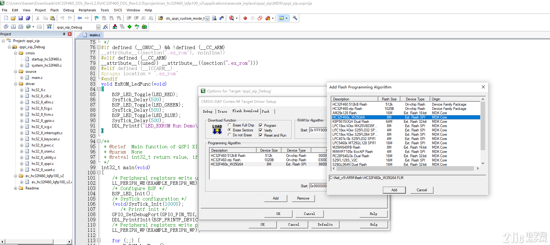This screenshot has height=245, width=550.
Task: Open the find text dropdown stc_qspi_custom_mode_t
Action: click(x=207, y=18)
